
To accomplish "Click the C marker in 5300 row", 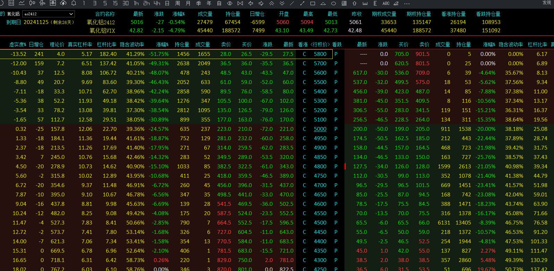I will (304, 101).
